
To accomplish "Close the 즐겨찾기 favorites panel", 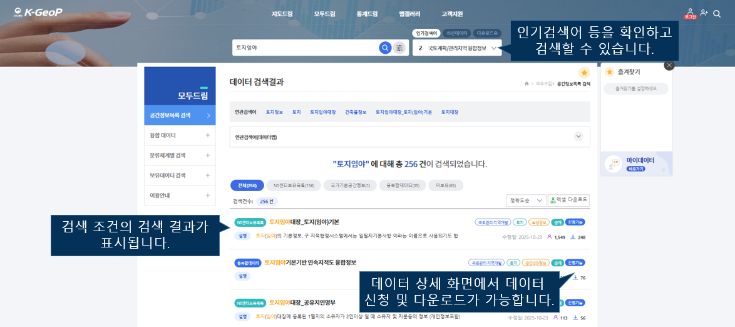I will [669, 65].
